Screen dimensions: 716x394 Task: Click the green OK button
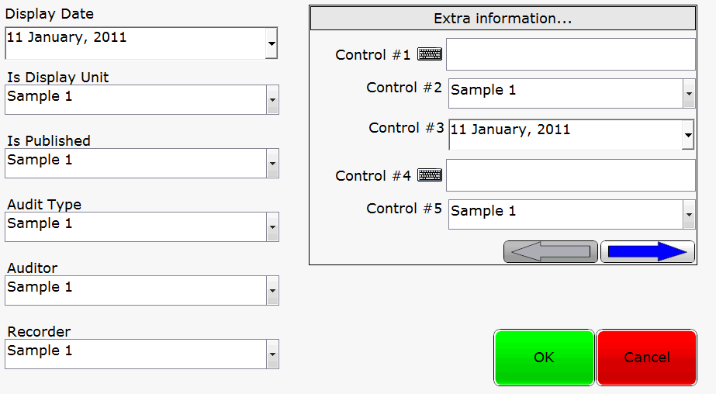click(544, 358)
